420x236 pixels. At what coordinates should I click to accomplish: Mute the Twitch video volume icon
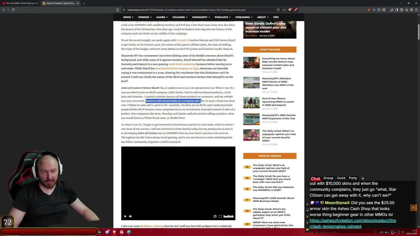tap(130, 216)
